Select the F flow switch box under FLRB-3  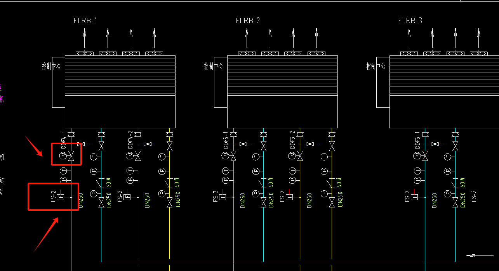tap(414, 197)
